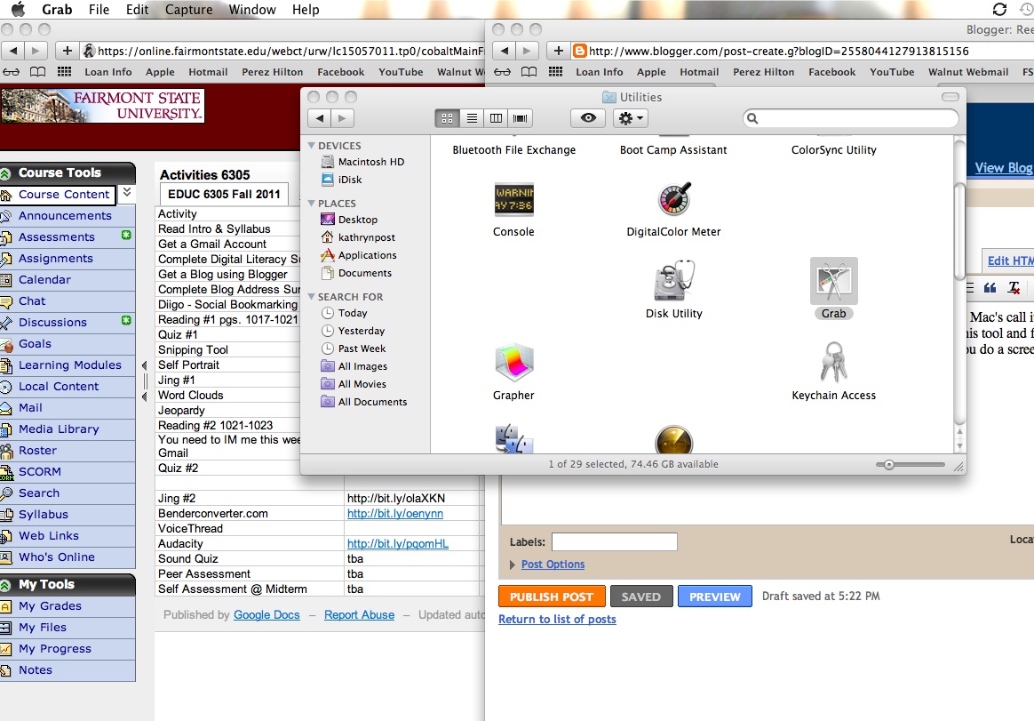This screenshot has height=721, width=1034.
Task: Open the Disk Utility icon
Action: coord(674,281)
